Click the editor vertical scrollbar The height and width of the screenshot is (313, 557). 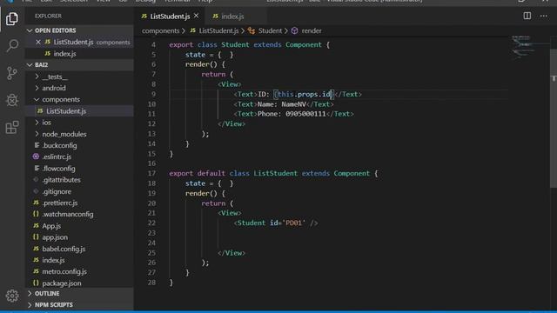pyautogui.click(x=554, y=117)
